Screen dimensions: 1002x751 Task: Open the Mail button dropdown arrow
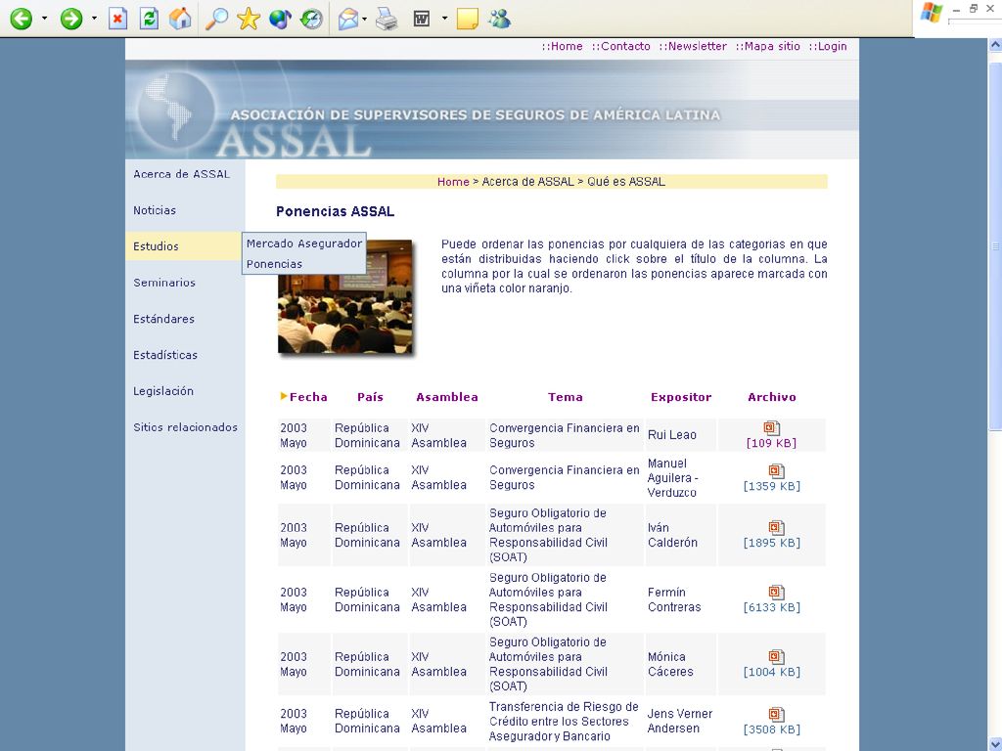pos(364,19)
